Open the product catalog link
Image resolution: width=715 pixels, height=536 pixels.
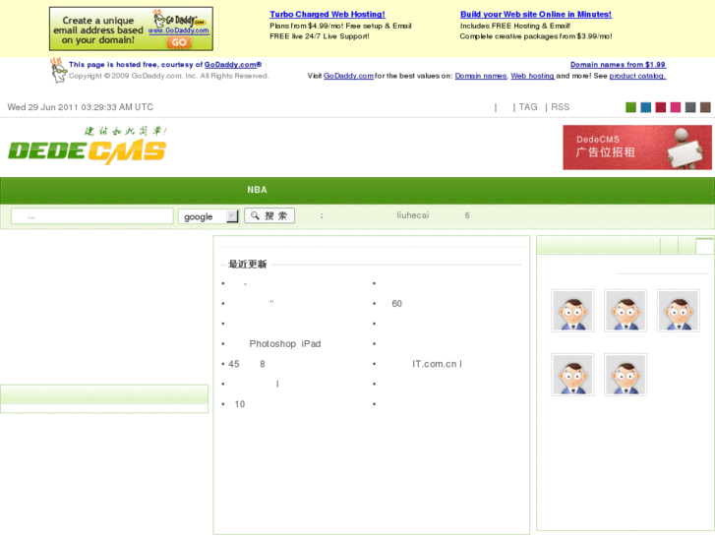click(637, 76)
